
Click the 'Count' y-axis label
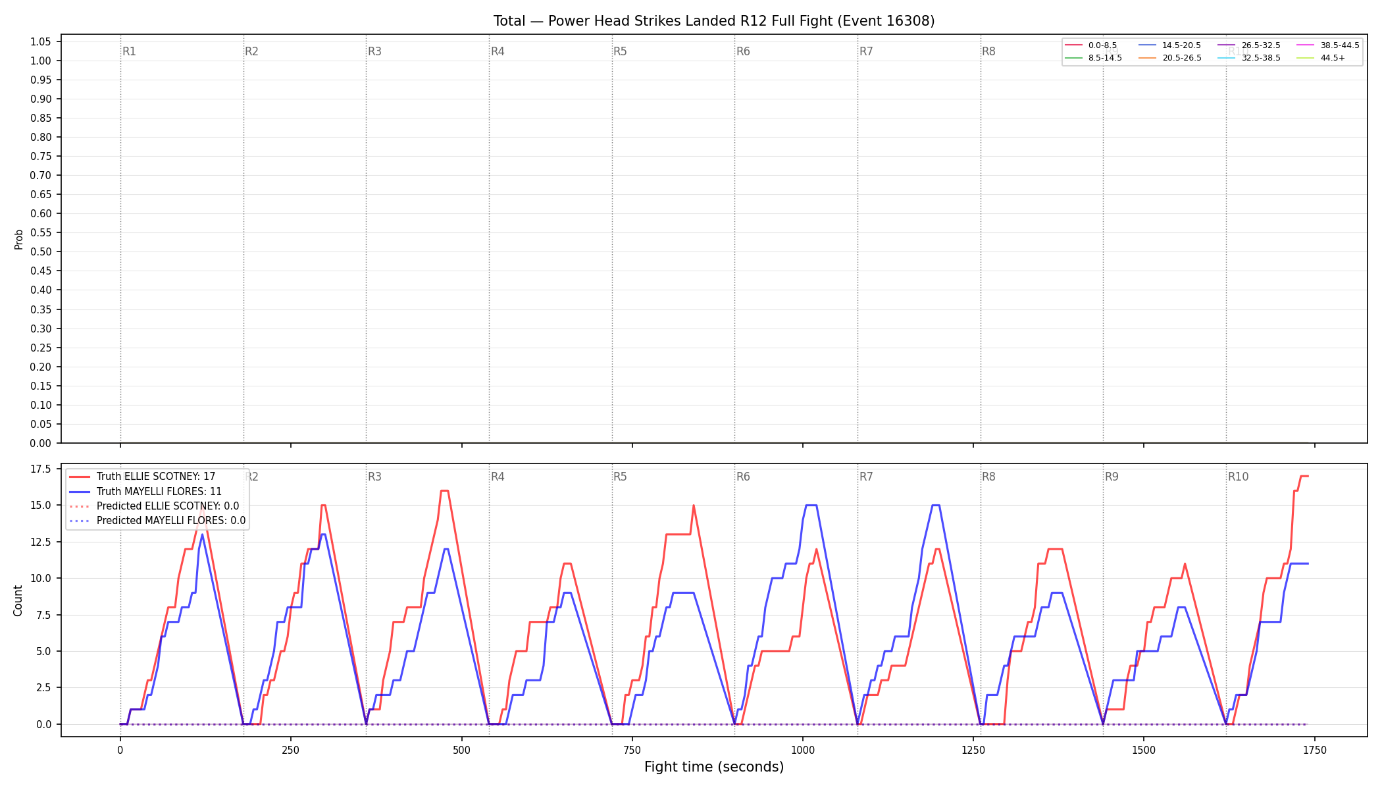18,600
